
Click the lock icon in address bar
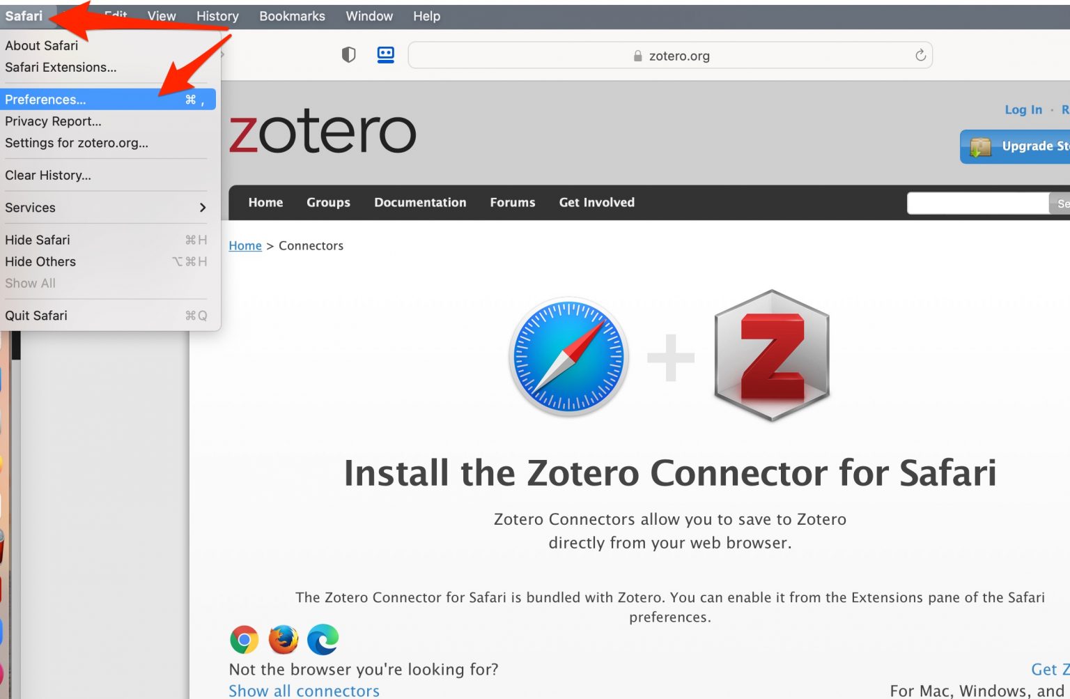pyautogui.click(x=637, y=56)
